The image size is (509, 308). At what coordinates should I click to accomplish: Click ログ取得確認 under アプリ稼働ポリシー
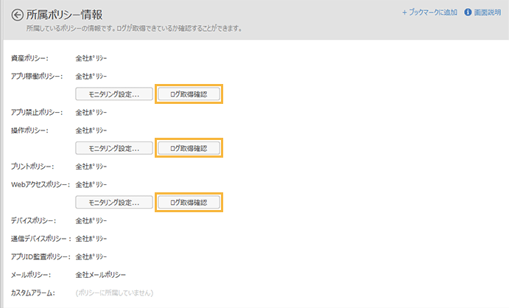point(189,94)
